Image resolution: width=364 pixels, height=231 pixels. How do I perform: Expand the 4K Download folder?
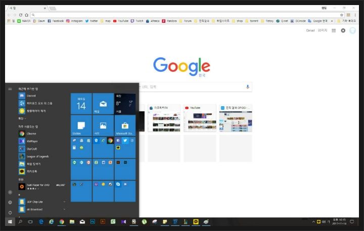pyautogui.click(x=42, y=209)
